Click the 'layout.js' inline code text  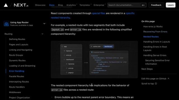(58, 30)
